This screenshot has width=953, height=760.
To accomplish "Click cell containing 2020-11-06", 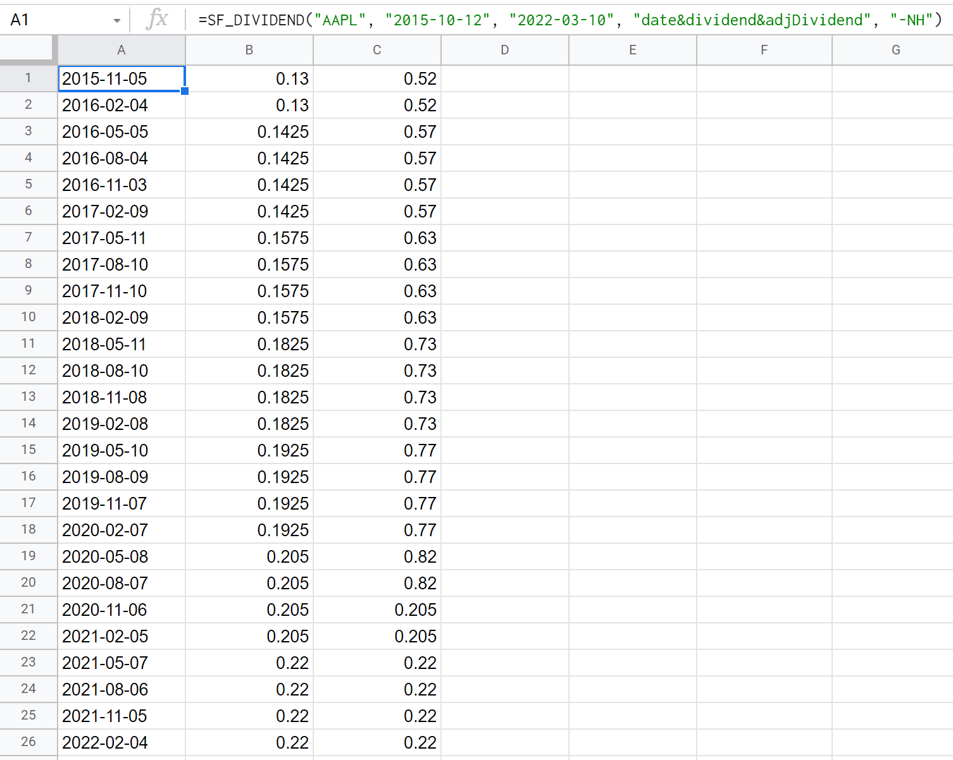I will coord(121,610).
